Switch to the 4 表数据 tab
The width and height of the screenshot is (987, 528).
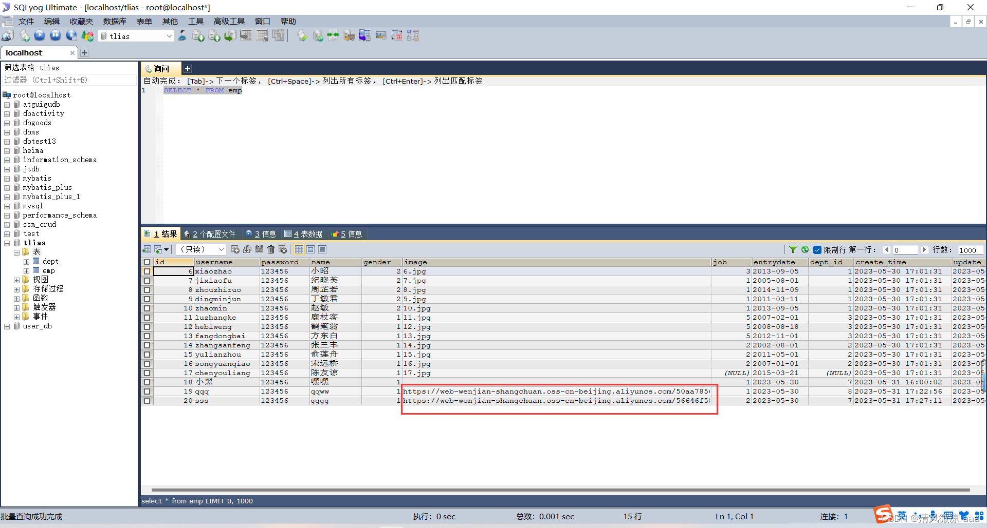(303, 234)
